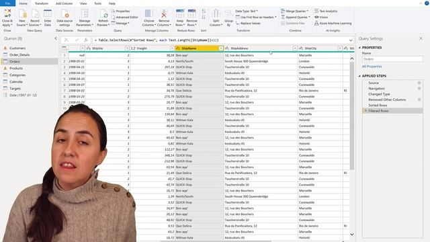Viewport: 430px width, 242px height.
Task: Click the Refresh Preview icon
Action: point(103,13)
